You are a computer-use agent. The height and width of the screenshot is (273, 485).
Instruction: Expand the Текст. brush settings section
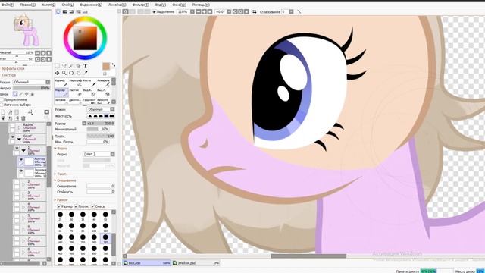[61, 174]
